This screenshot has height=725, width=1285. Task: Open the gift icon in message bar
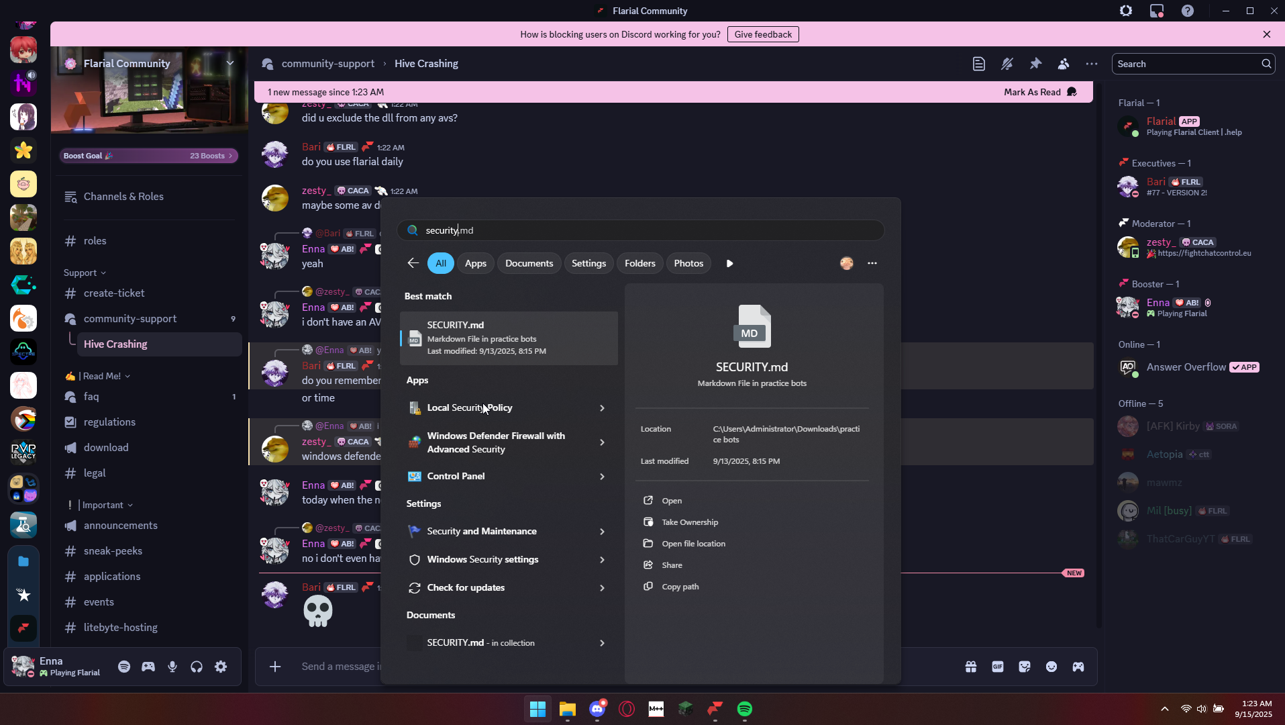point(971,667)
